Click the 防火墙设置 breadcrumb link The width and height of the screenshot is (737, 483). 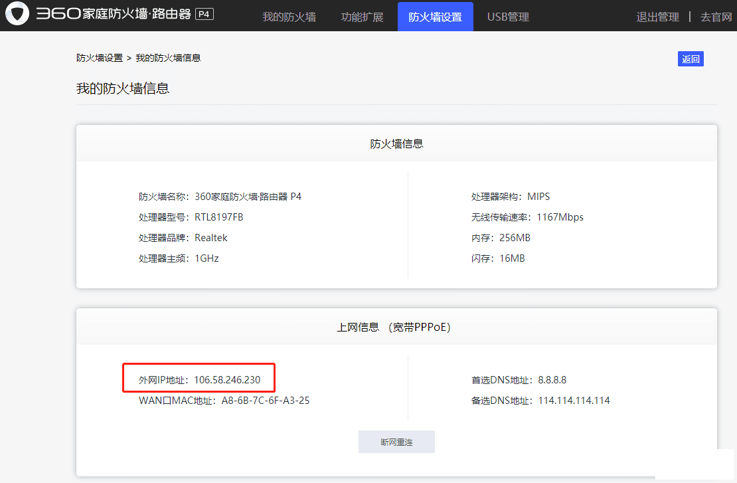click(x=100, y=58)
